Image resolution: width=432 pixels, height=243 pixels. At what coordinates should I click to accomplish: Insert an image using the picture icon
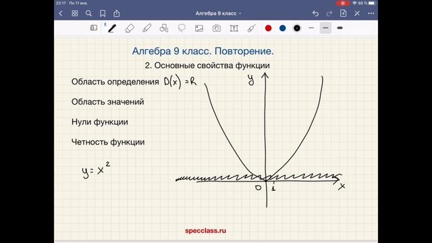pos(199,28)
